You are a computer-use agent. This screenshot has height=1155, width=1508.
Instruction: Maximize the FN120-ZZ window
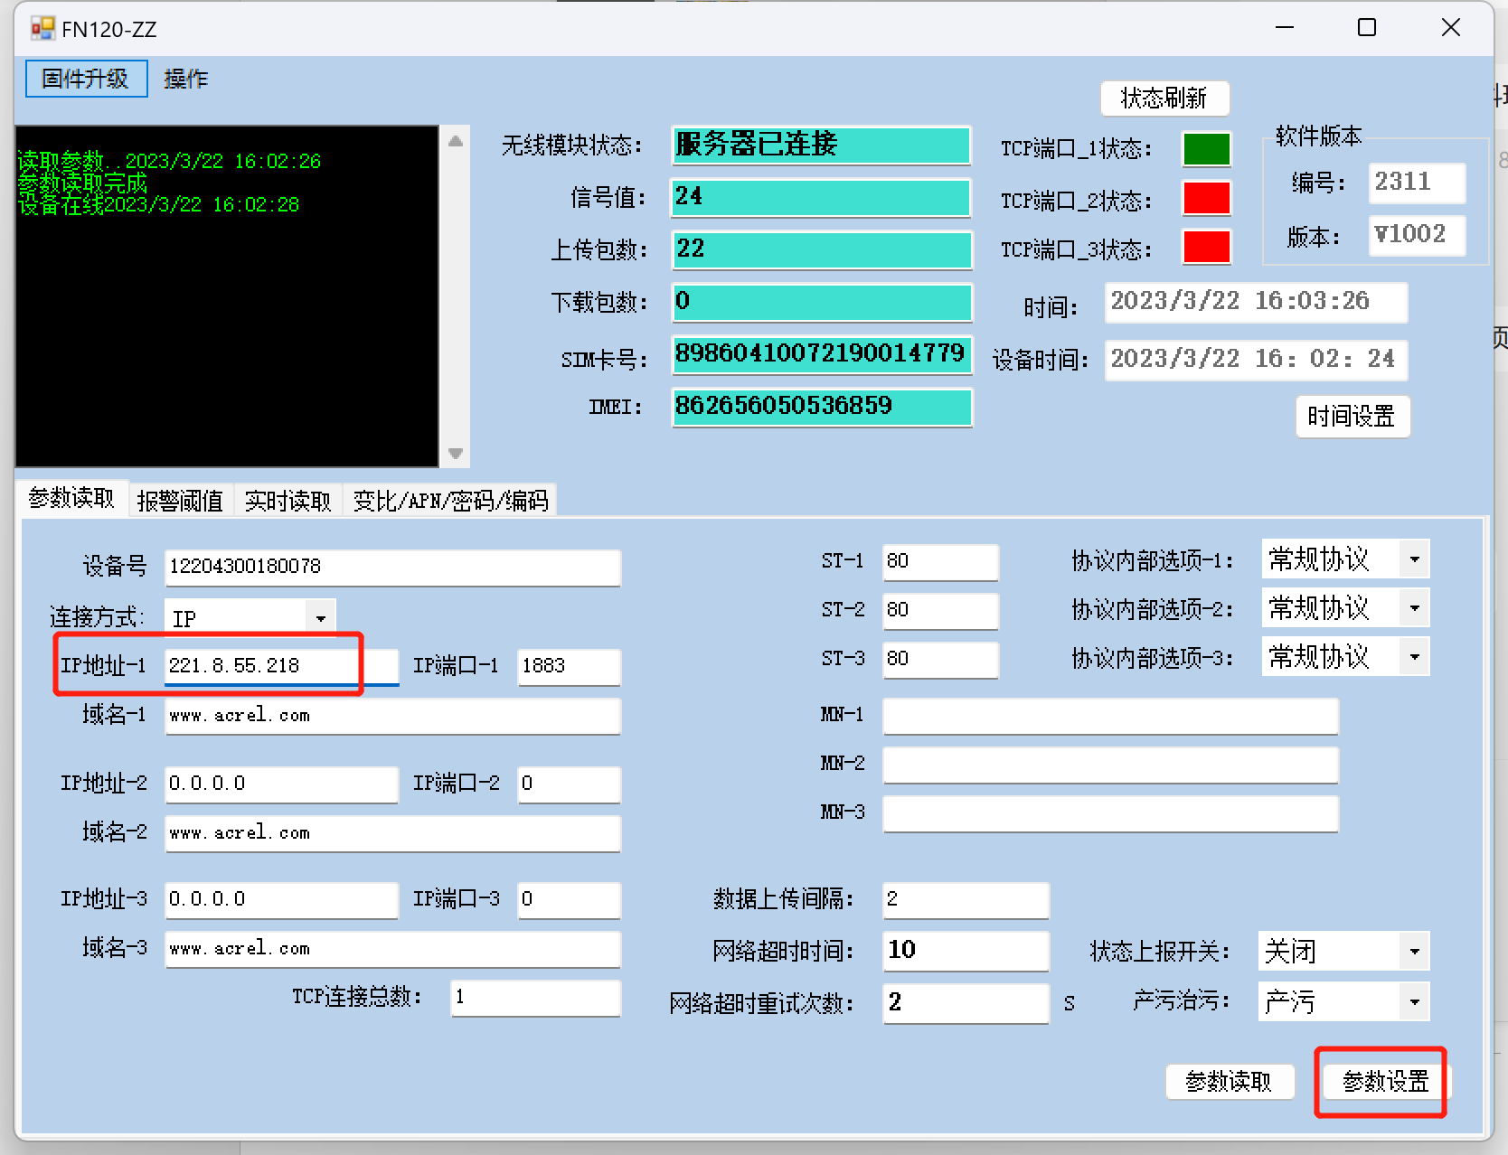point(1366,28)
